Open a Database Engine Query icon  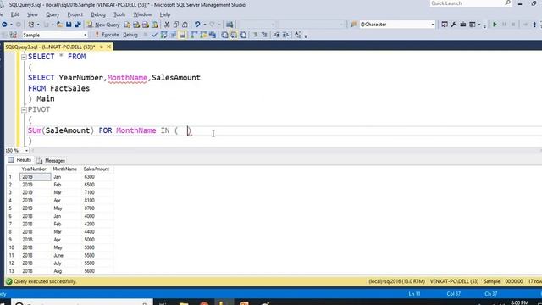[128, 25]
